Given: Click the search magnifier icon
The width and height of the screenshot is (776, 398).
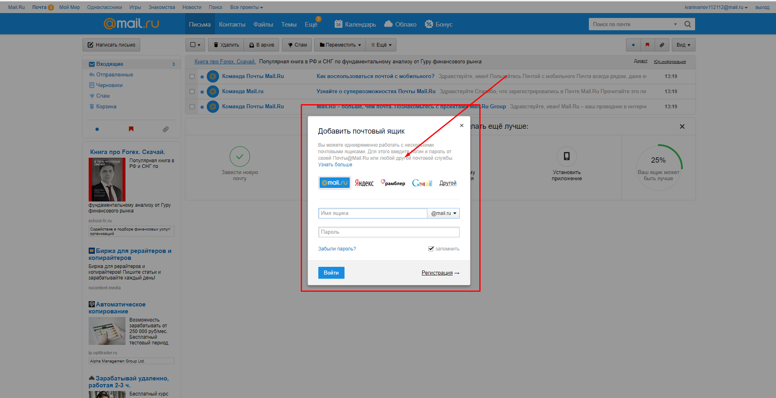Looking at the screenshot, I should pyautogui.click(x=688, y=24).
